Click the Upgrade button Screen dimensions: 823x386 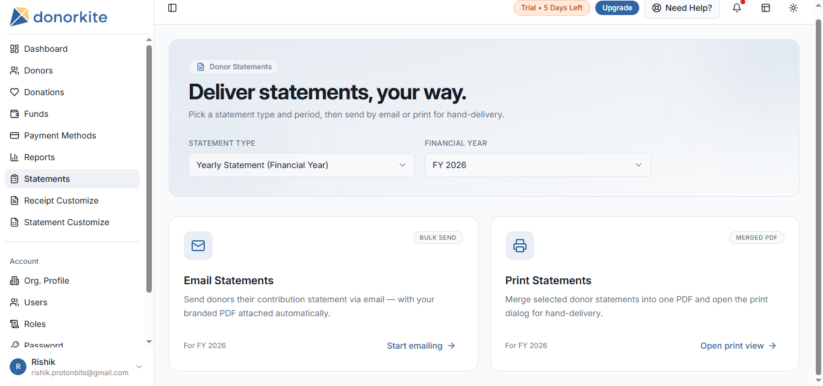pos(617,8)
